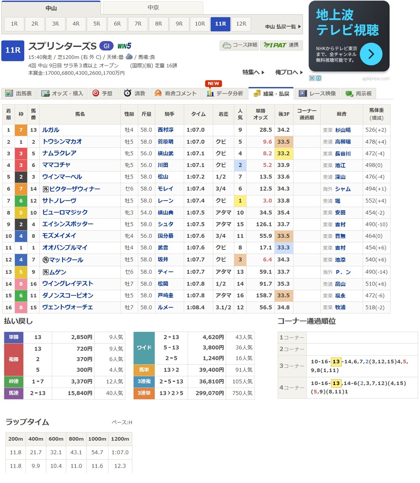Image resolution: width=420 pixels, height=483 pixels.
Task: Click the IPAT連携 button
Action: pyautogui.click(x=281, y=45)
